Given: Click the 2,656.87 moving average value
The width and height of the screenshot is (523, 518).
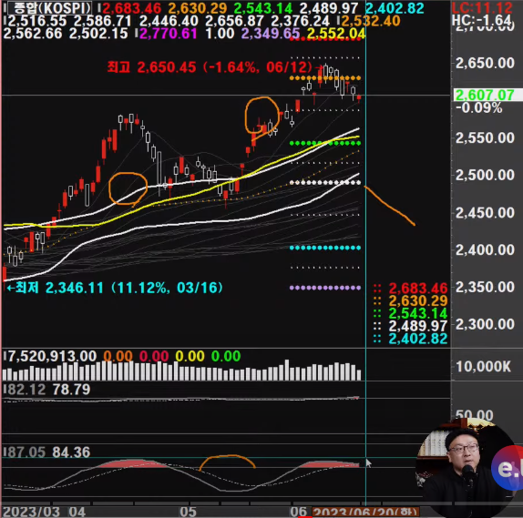Looking at the screenshot, I should [x=234, y=21].
